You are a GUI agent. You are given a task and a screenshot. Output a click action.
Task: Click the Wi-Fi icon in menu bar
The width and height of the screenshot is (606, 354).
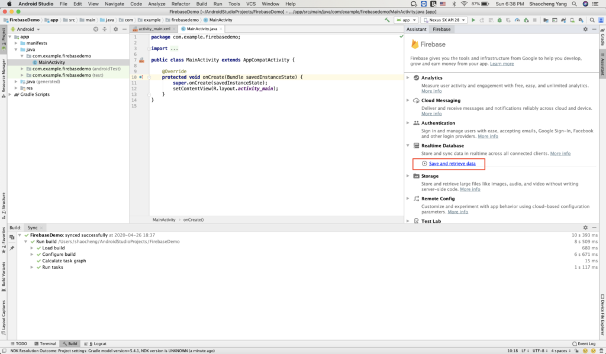(x=464, y=4)
